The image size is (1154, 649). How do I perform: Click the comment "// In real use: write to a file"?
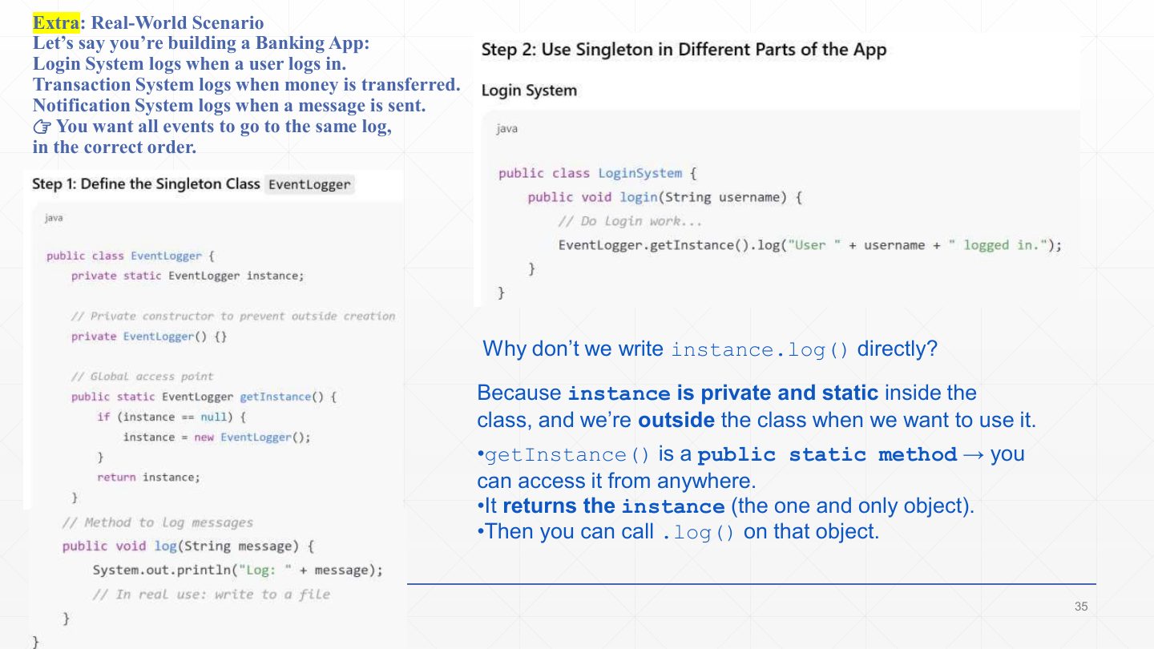point(211,595)
